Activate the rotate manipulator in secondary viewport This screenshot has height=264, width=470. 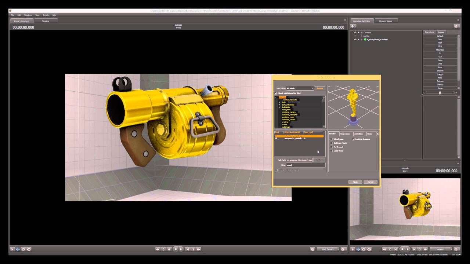[364, 249]
